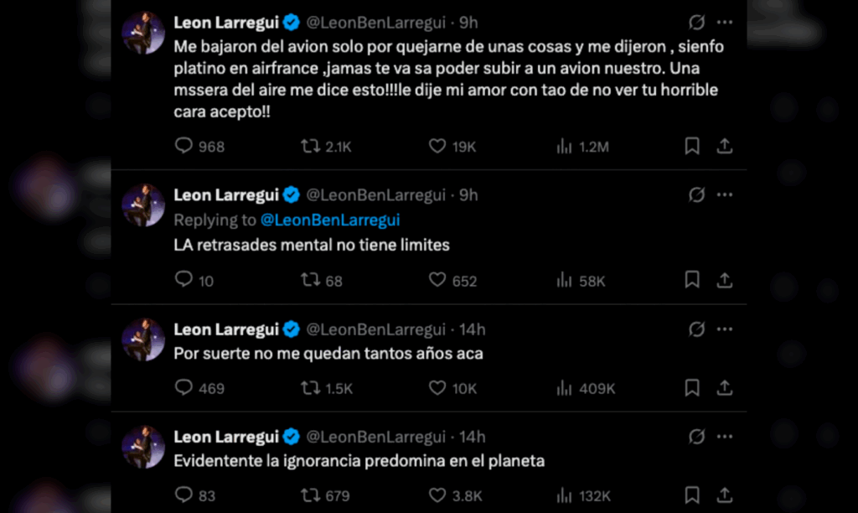
Task: Retweet the tweet with 1.5K reposts
Action: [311, 388]
